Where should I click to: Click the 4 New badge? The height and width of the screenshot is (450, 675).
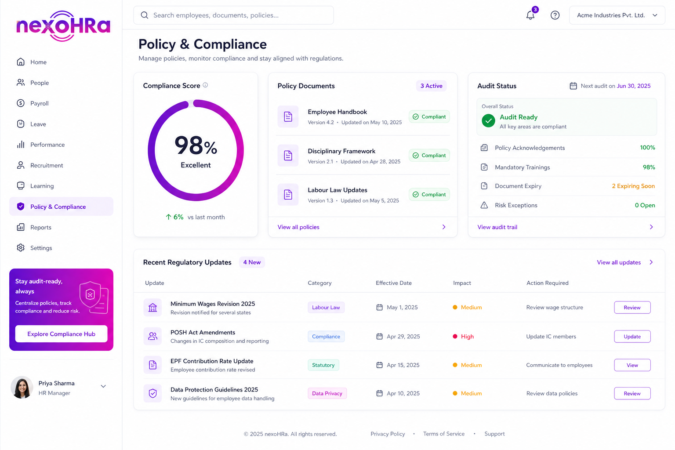click(252, 262)
